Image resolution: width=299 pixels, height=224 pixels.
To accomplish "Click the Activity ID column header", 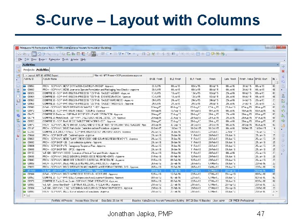I will 32,80.
